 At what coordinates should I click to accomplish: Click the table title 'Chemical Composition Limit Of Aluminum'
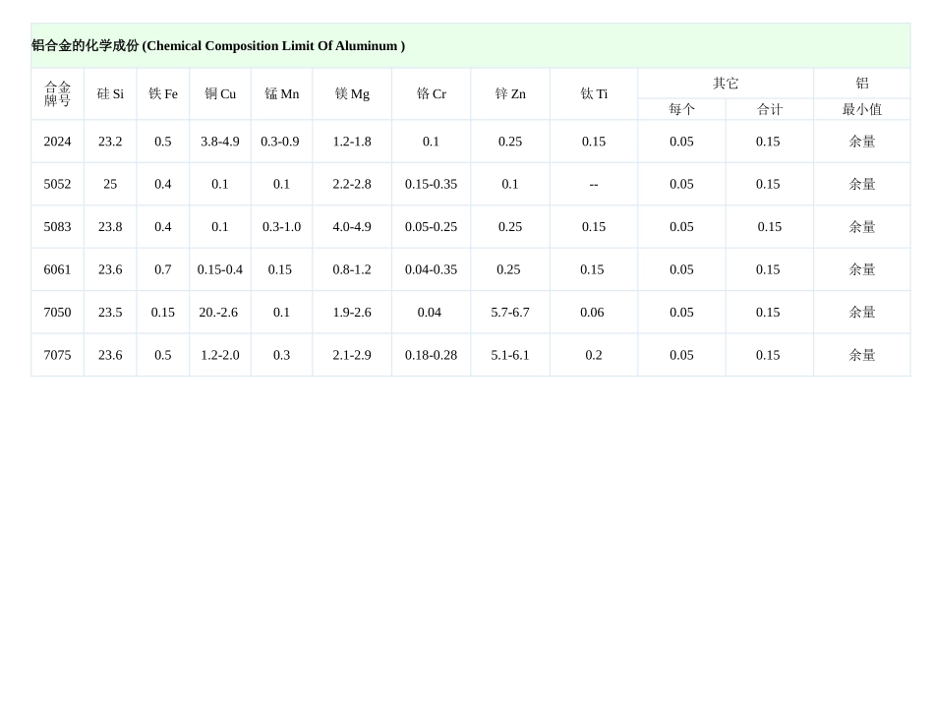tap(272, 46)
